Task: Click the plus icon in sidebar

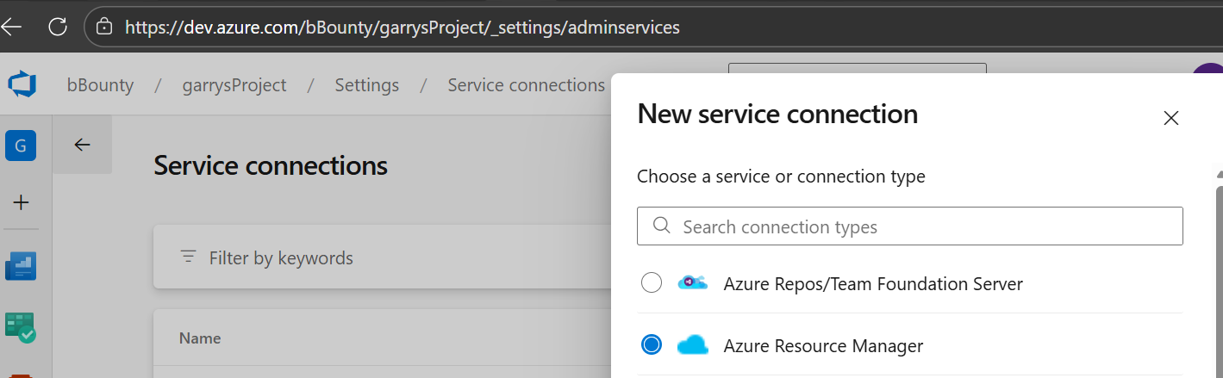Action: [21, 202]
